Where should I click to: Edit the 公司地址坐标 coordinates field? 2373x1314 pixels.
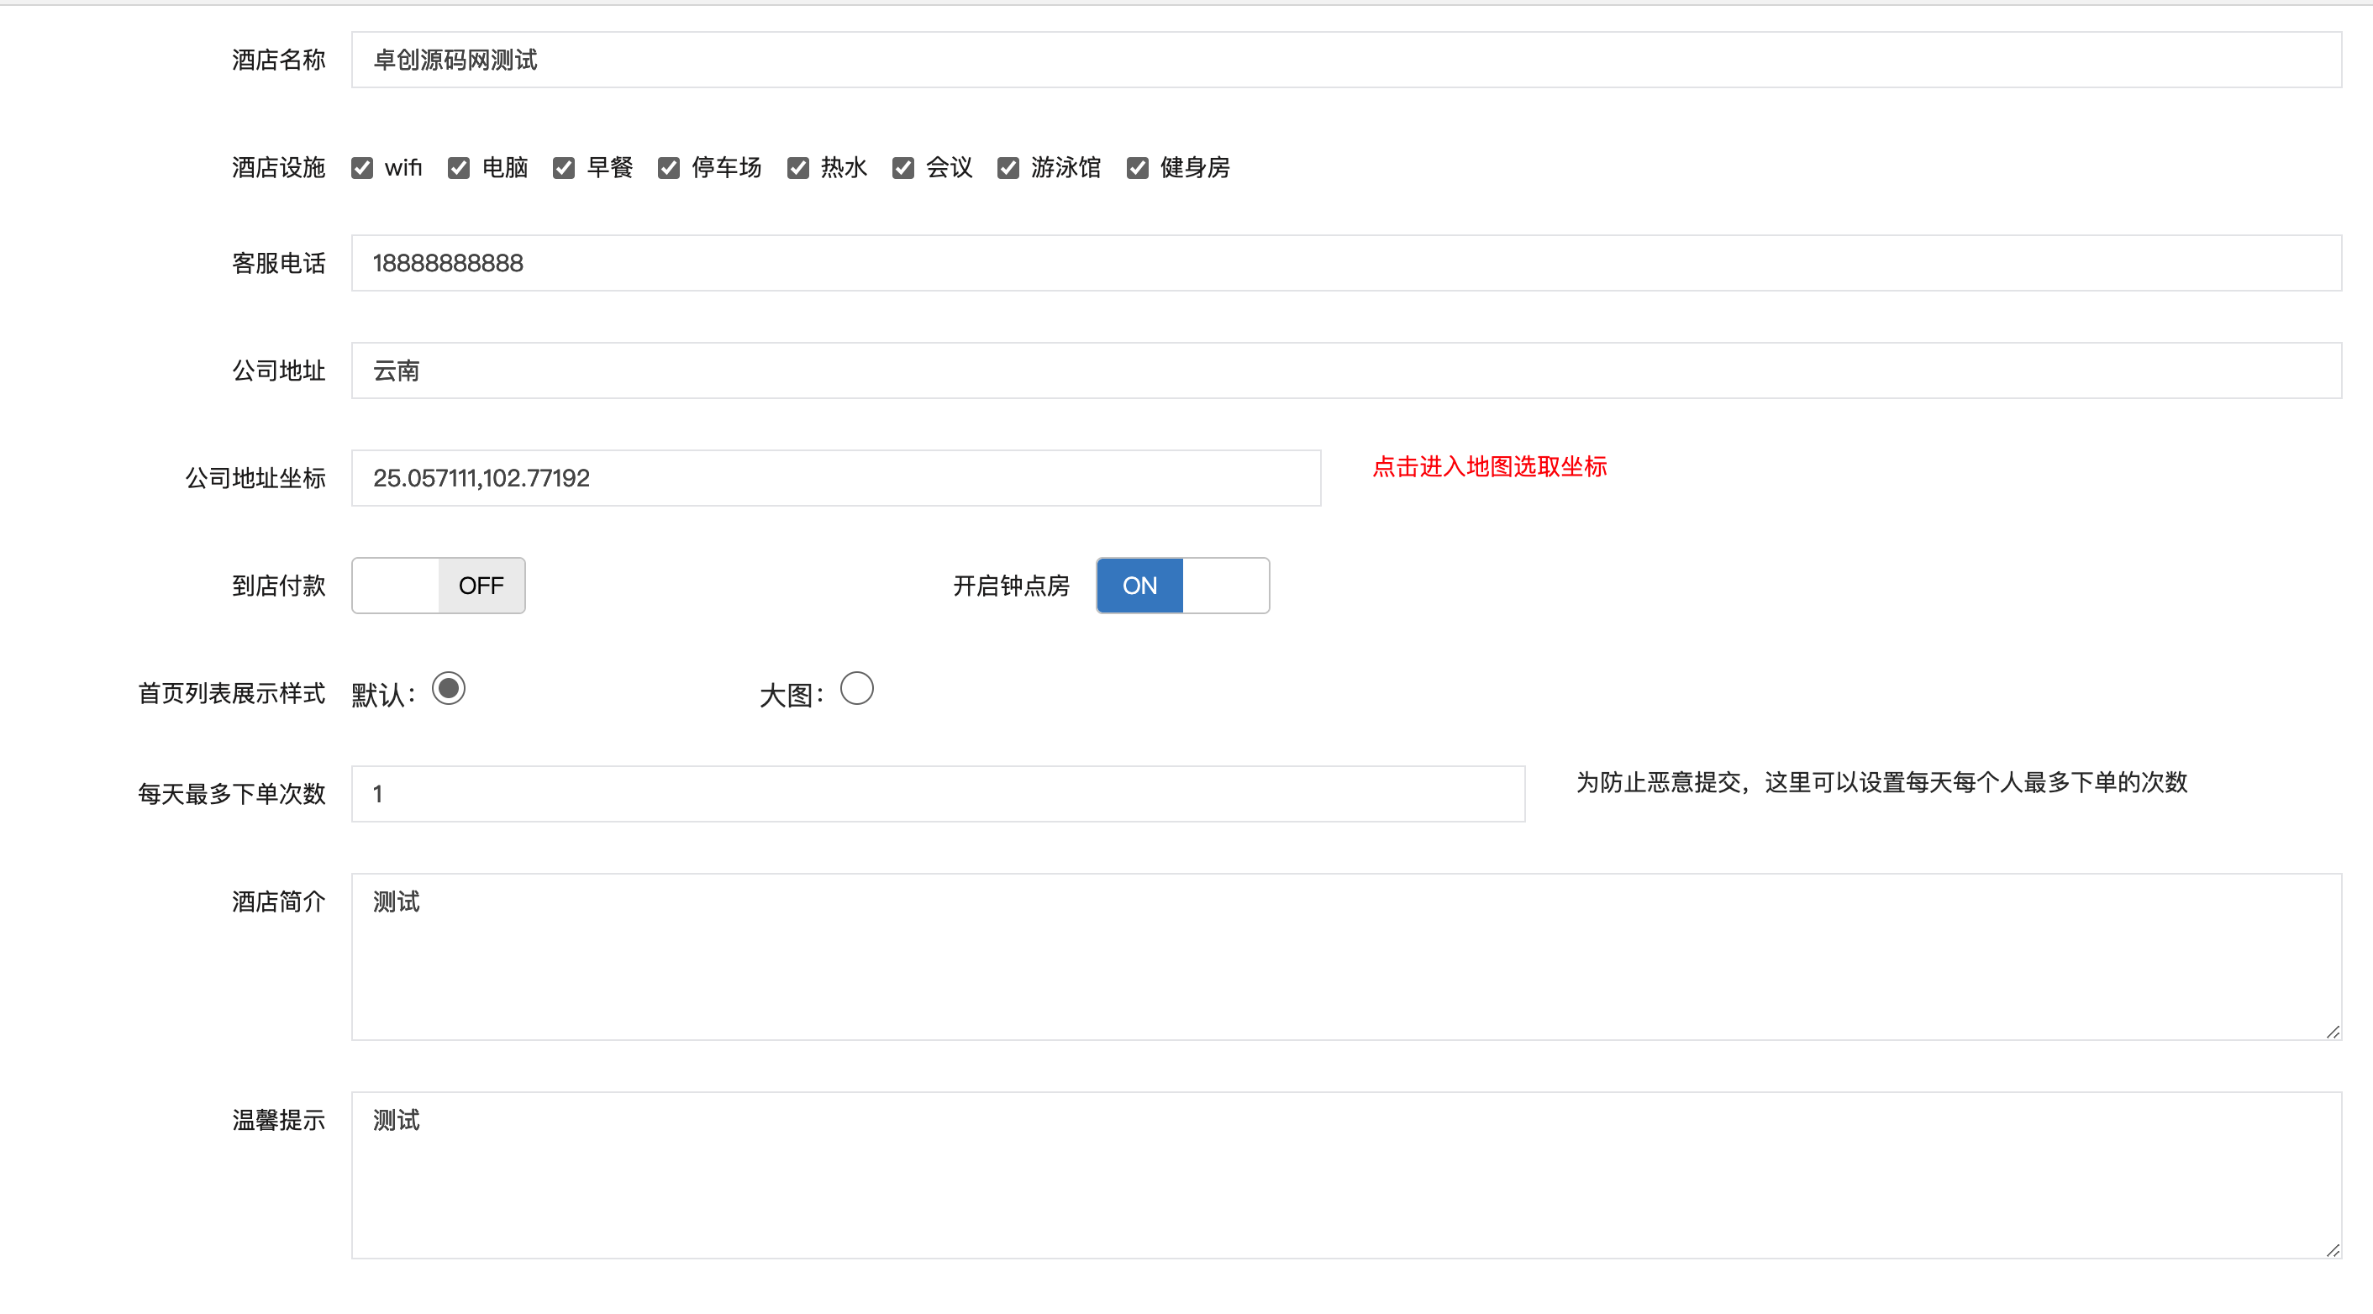point(835,478)
